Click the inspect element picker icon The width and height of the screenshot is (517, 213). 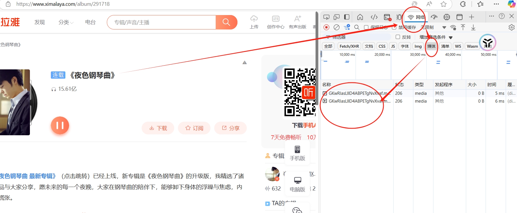click(x=327, y=17)
